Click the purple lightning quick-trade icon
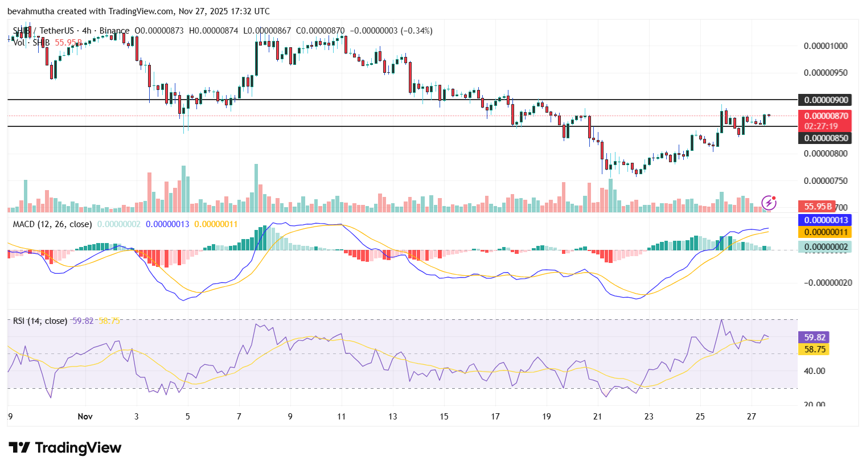 tap(770, 201)
